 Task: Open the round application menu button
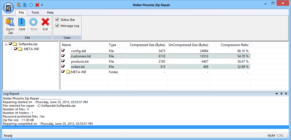click(x=9, y=8)
